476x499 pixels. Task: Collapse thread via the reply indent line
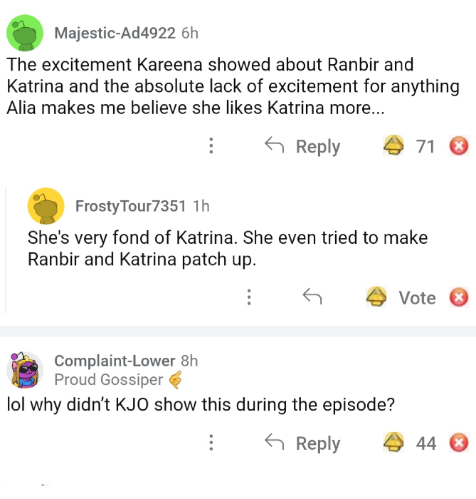tap(6, 249)
